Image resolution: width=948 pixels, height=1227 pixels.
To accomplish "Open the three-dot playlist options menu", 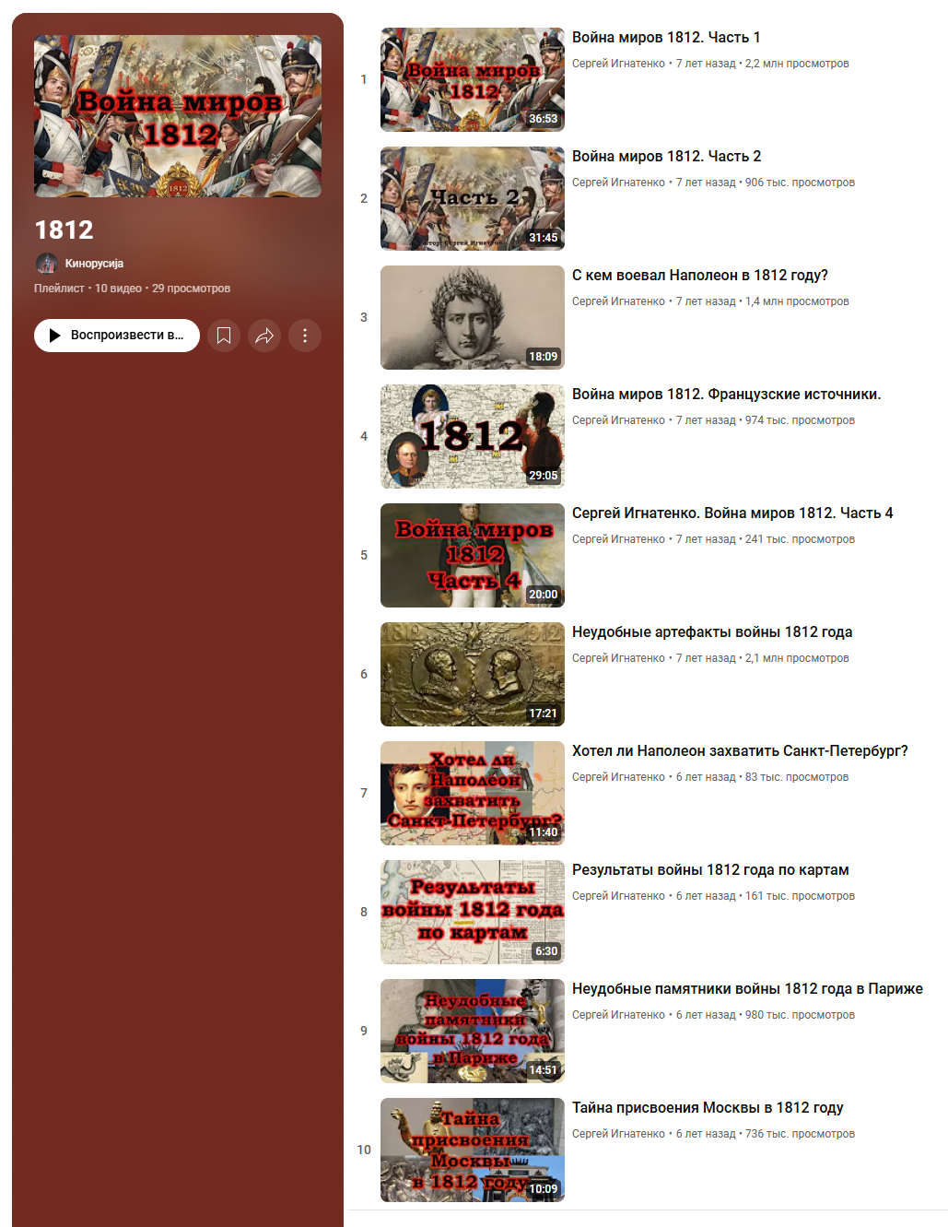I will click(305, 336).
